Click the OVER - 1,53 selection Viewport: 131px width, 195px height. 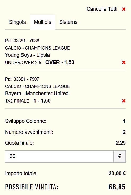coord(60,62)
